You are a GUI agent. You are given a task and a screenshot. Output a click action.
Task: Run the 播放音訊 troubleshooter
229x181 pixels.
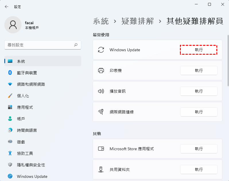[199, 91]
